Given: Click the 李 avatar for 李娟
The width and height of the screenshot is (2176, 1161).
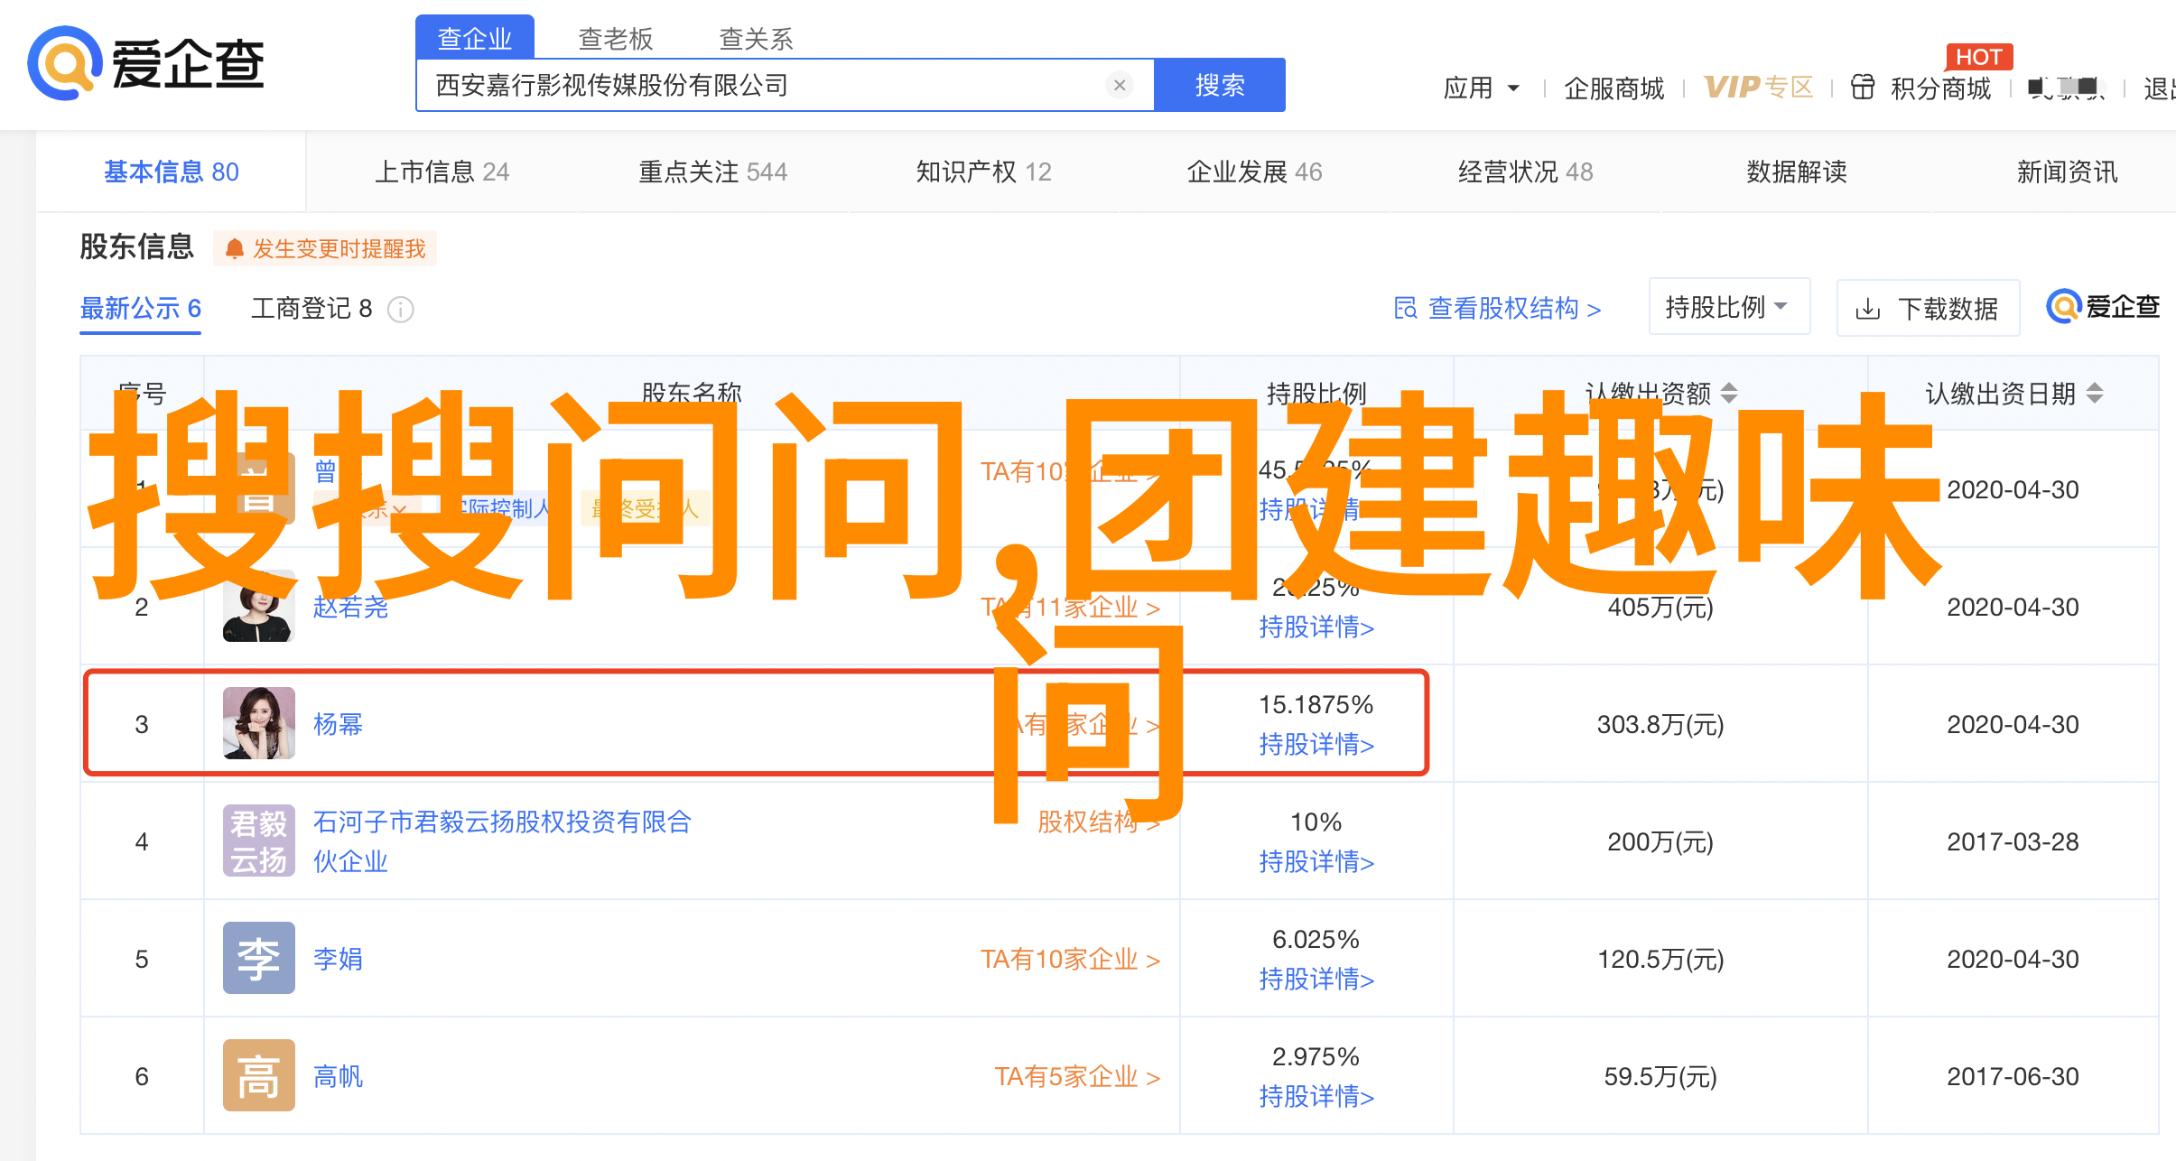Looking at the screenshot, I should click(x=259, y=958).
